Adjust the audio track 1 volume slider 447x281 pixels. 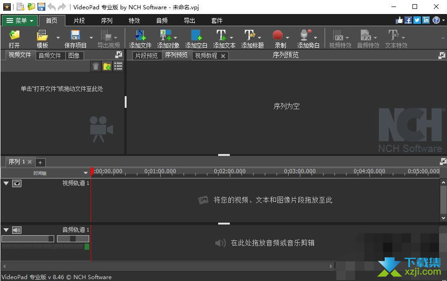(28, 239)
